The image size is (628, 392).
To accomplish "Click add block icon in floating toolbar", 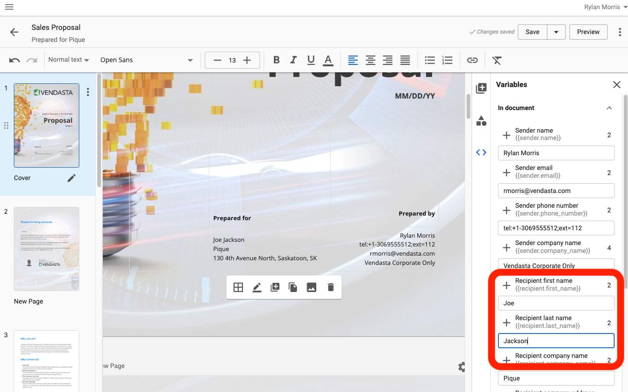I will (x=275, y=287).
